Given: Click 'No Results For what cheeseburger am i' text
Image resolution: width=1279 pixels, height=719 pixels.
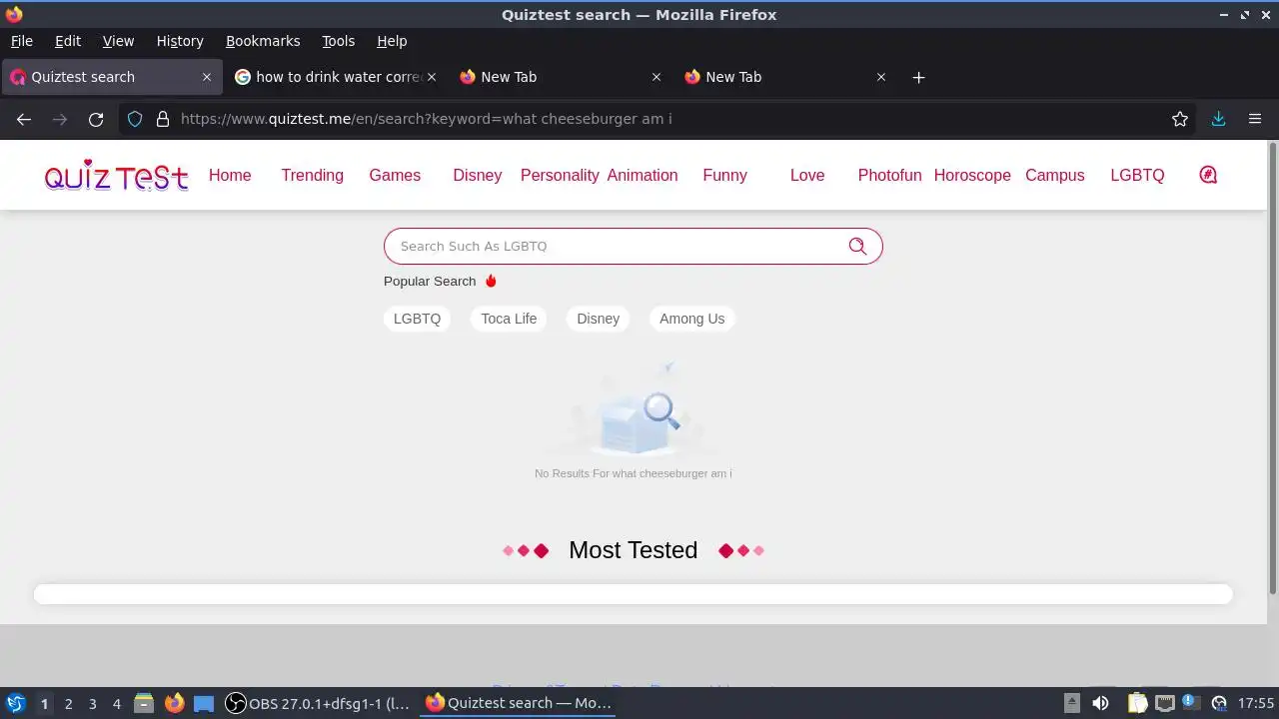Looking at the screenshot, I should (x=634, y=473).
